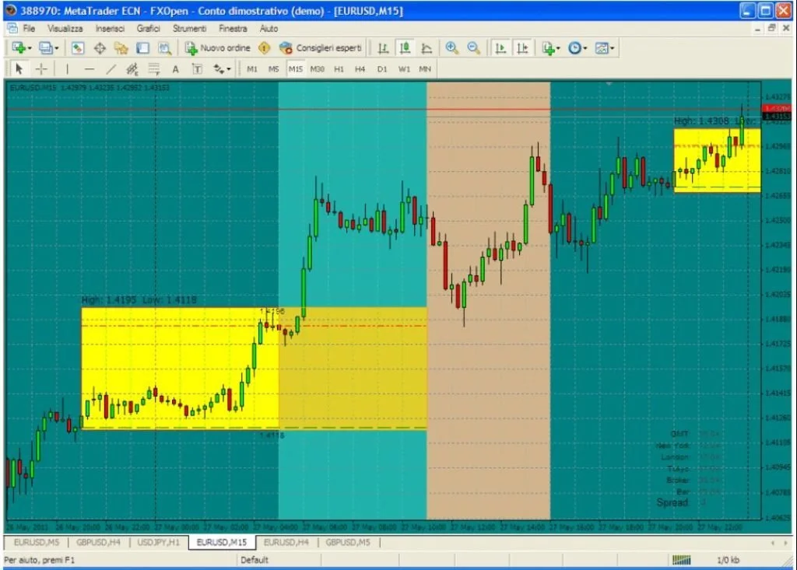Select the vertical line tool
This screenshot has height=570, width=797.
pyautogui.click(x=66, y=69)
